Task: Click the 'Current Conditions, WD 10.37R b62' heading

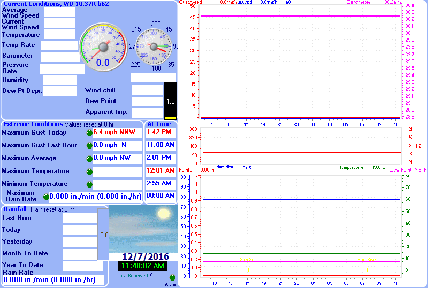Action: [56, 4]
